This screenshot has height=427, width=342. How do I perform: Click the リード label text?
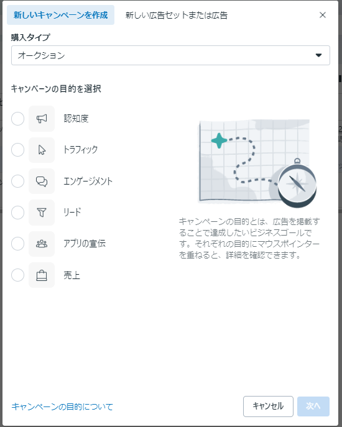(72, 212)
